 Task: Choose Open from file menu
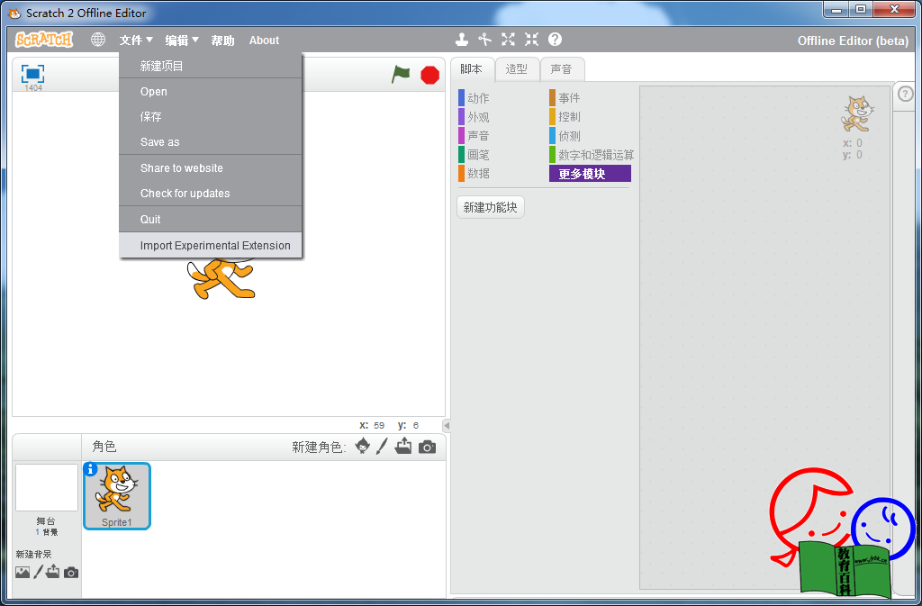tap(211, 91)
